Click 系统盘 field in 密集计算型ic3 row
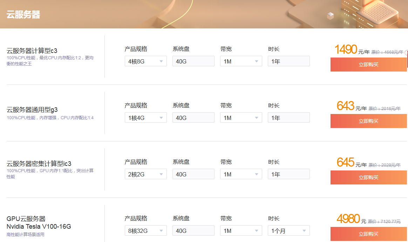This screenshot has width=408, height=242. click(x=193, y=174)
